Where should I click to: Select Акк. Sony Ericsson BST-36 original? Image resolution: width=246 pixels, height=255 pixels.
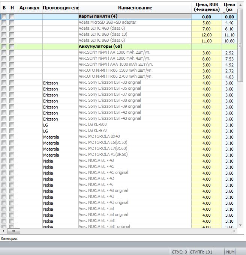tap(118, 89)
